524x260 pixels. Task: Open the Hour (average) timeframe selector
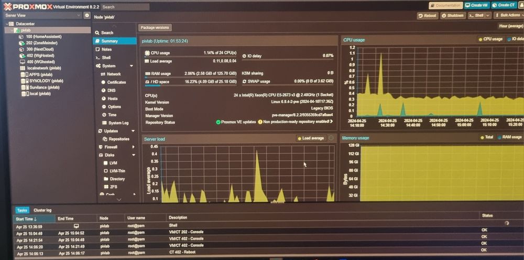[511, 26]
